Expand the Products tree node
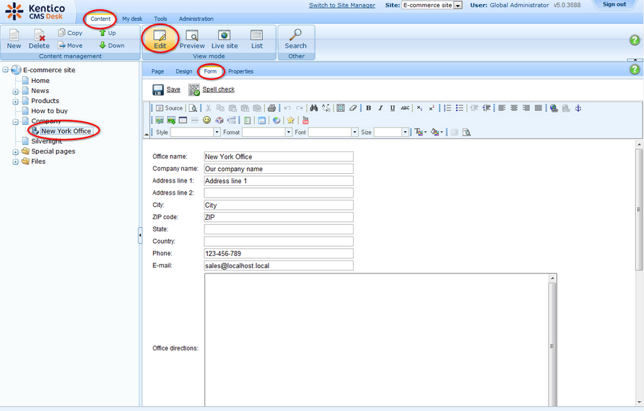This screenshot has height=411, width=644. click(16, 101)
